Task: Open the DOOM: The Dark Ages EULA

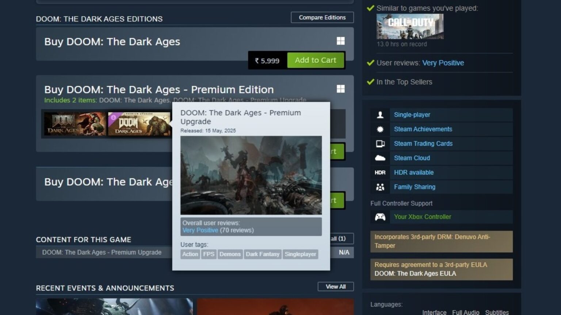Action: coord(415,273)
